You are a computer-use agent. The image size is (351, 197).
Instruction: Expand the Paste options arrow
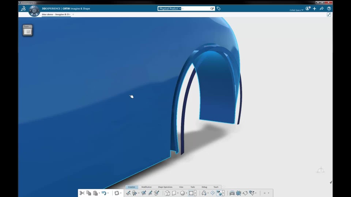(99, 193)
